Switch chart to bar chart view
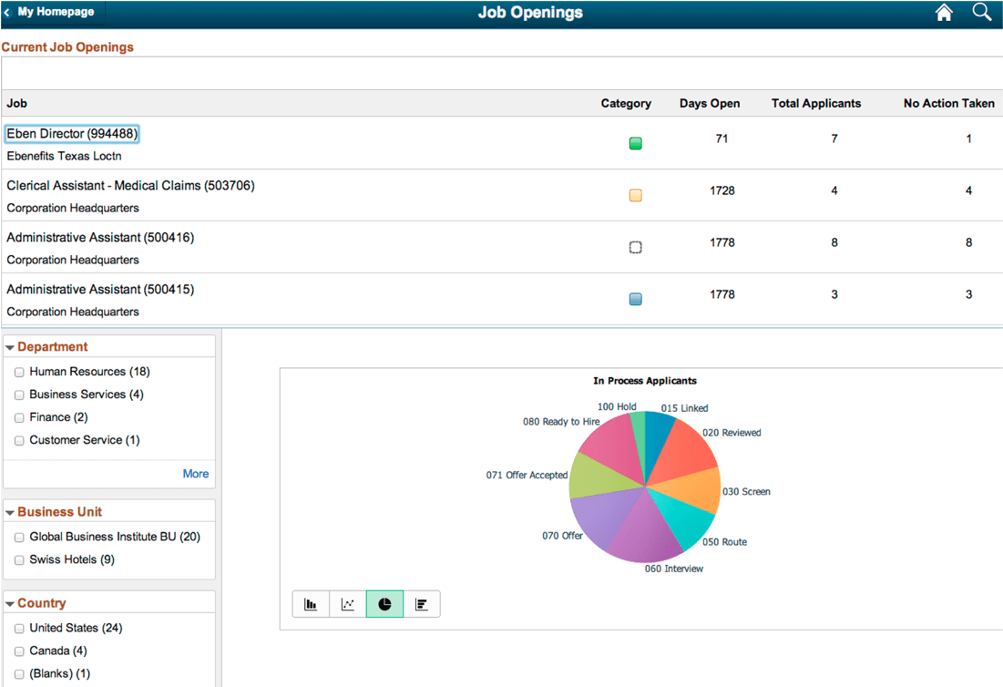 tap(311, 603)
